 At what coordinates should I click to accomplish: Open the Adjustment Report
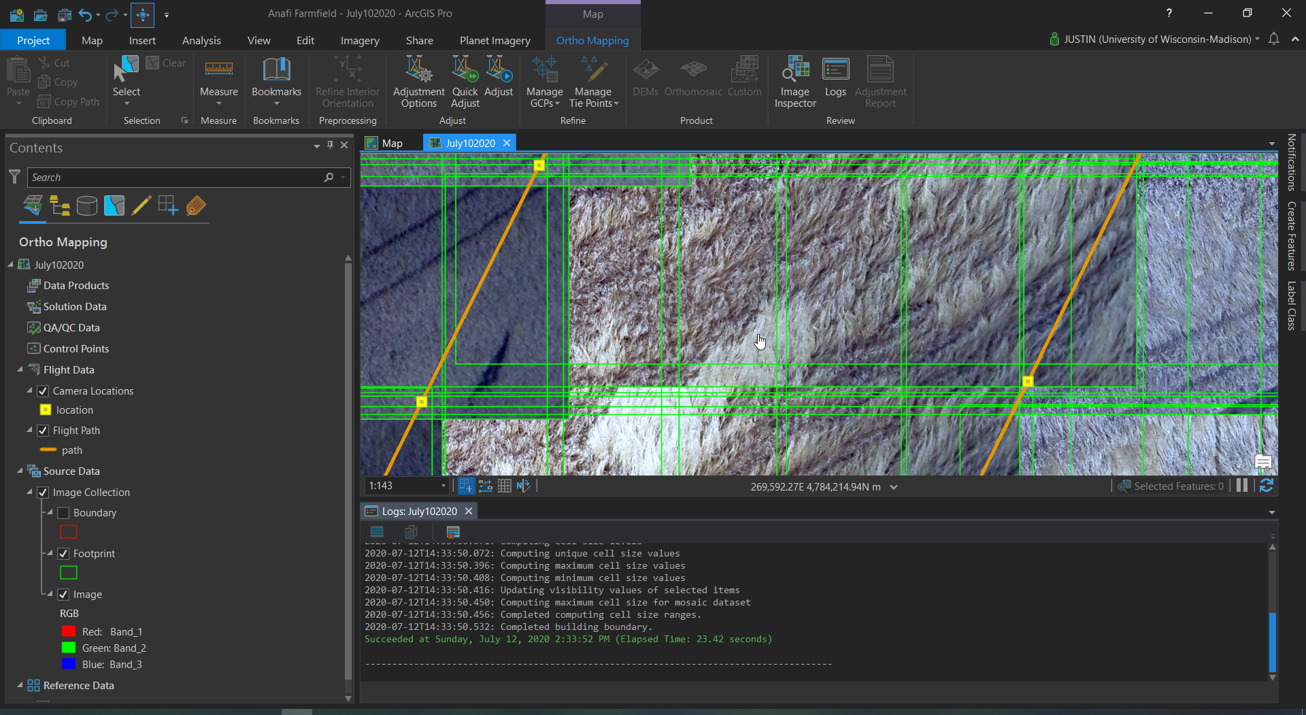880,81
